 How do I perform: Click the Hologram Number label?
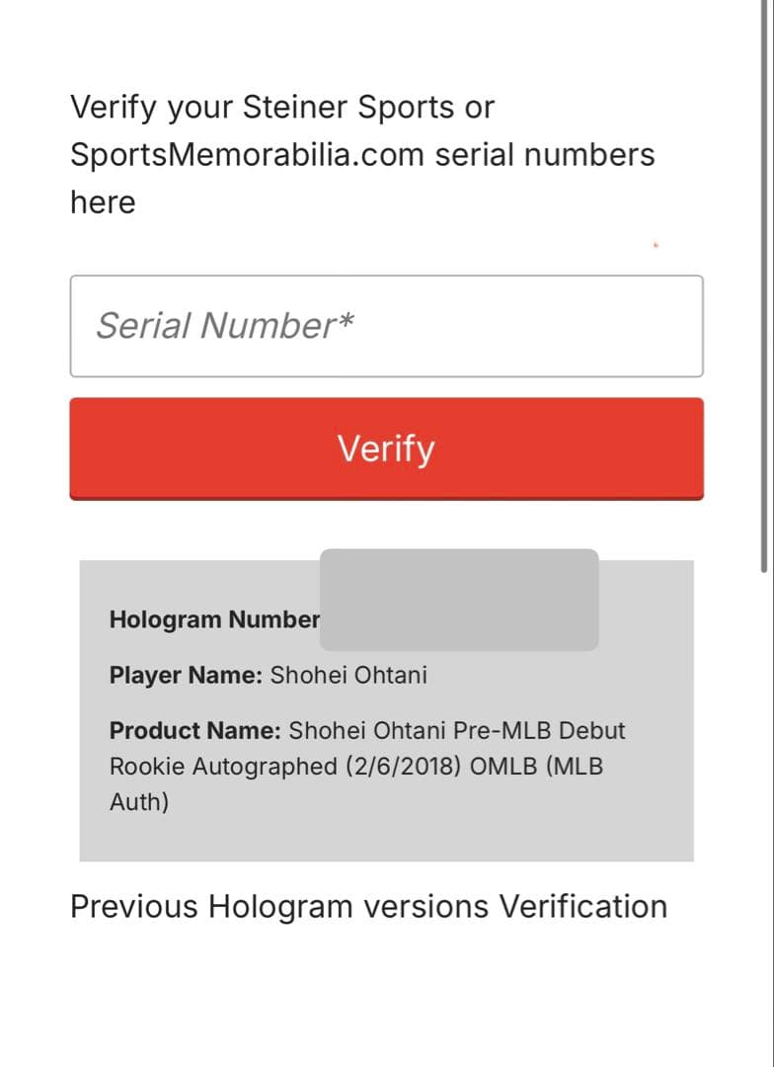(214, 619)
